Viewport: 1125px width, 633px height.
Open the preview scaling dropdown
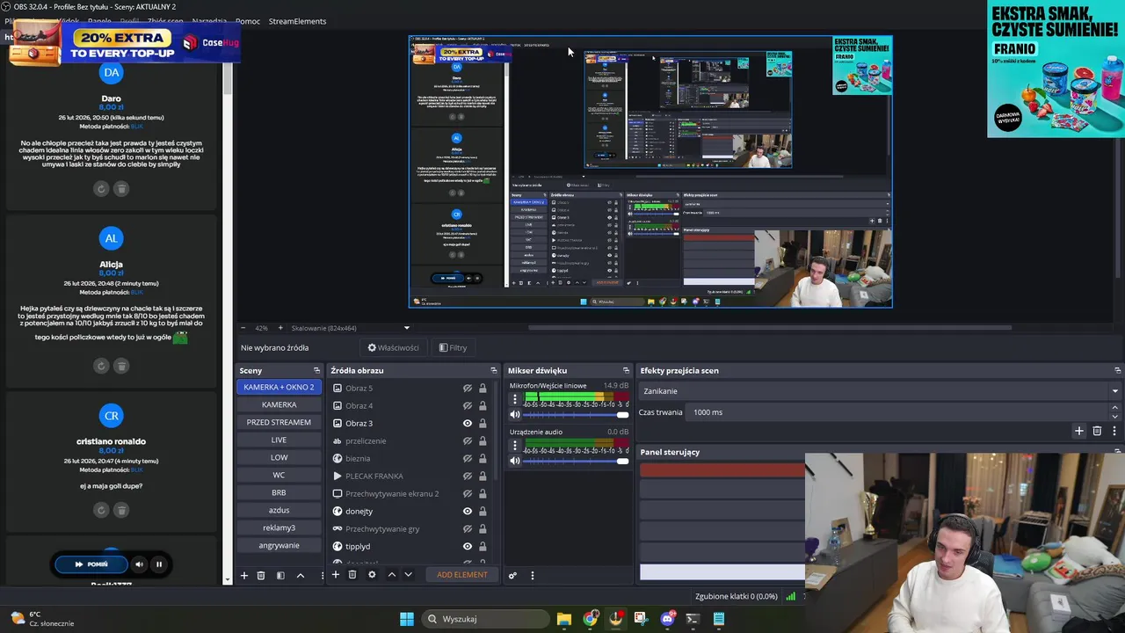coord(406,328)
